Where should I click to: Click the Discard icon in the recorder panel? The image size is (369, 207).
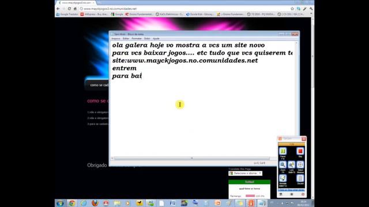300,178
